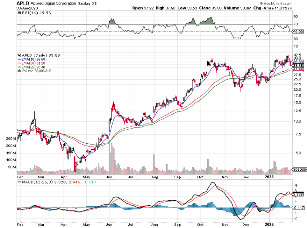Click the 30 oversold level on the RSI axis

(296, 39)
